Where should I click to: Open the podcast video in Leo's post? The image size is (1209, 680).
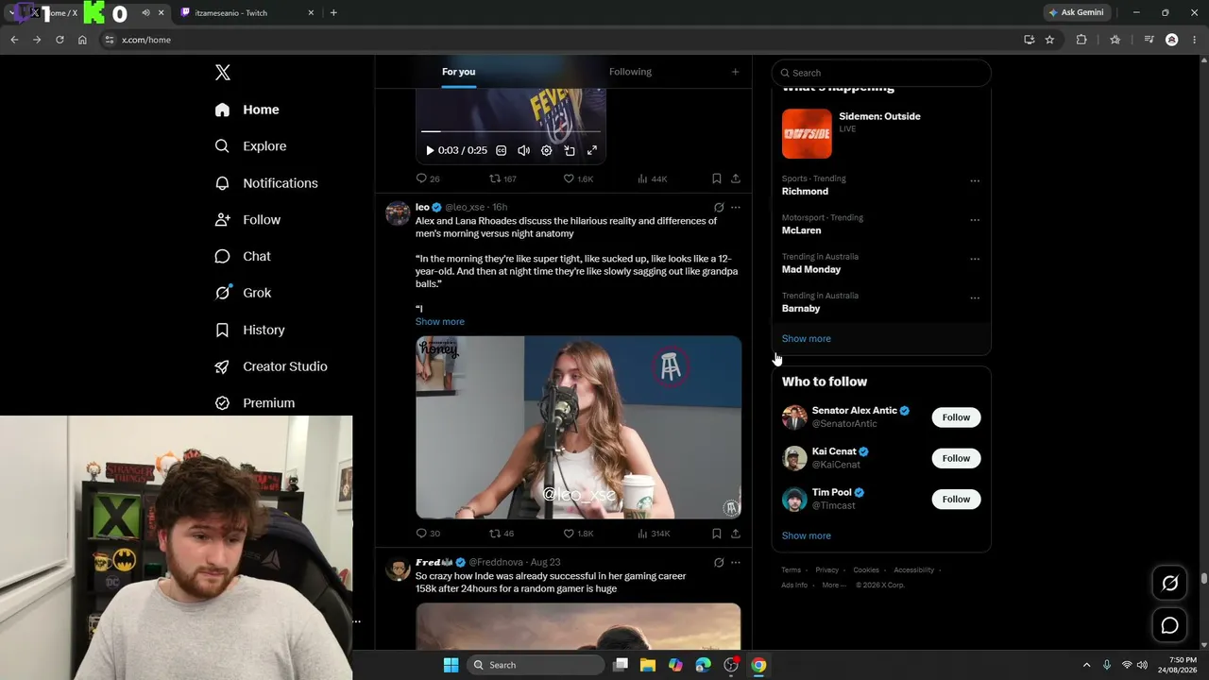[x=578, y=427]
